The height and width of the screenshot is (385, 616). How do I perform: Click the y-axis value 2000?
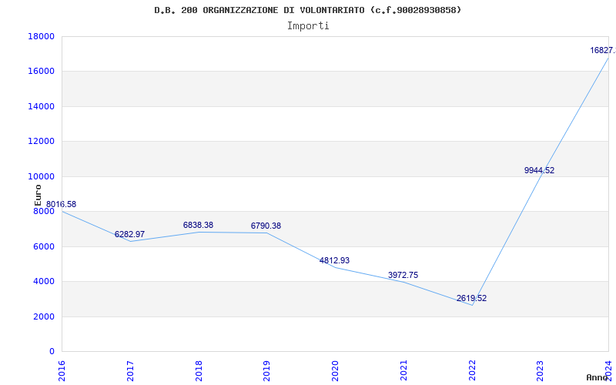click(44, 316)
